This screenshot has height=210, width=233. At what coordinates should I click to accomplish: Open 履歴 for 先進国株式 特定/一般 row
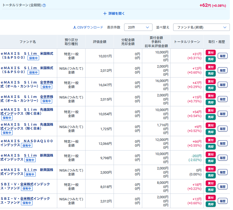pyautogui.click(x=223, y=114)
